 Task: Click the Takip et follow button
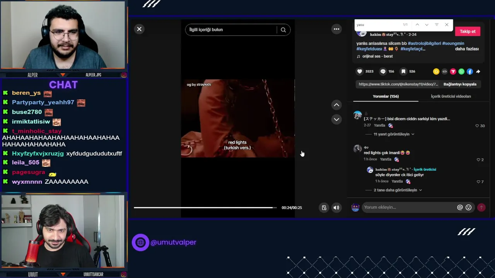coord(468,32)
